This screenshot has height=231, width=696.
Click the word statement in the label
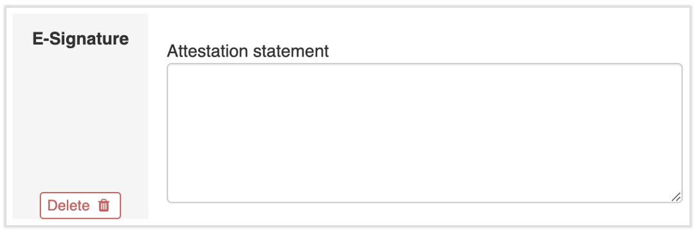point(291,51)
